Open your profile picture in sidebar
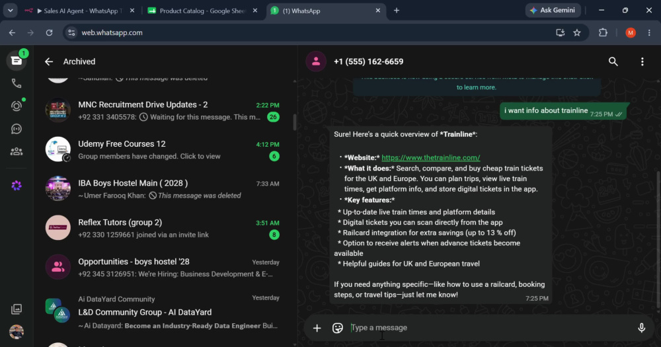 (x=17, y=332)
